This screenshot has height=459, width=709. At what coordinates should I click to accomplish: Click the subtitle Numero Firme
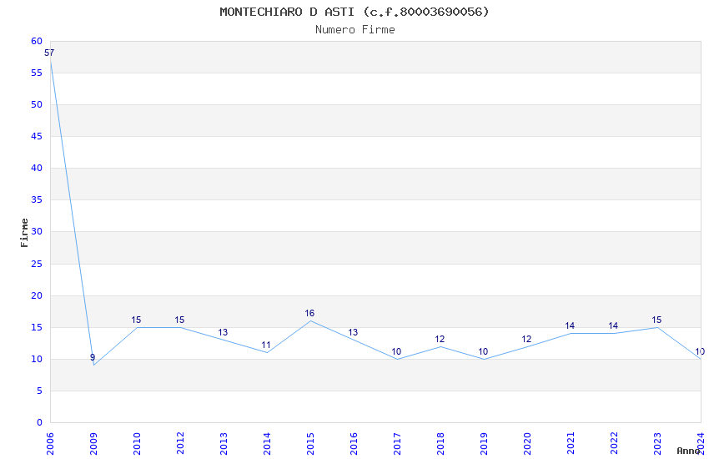tap(355, 30)
